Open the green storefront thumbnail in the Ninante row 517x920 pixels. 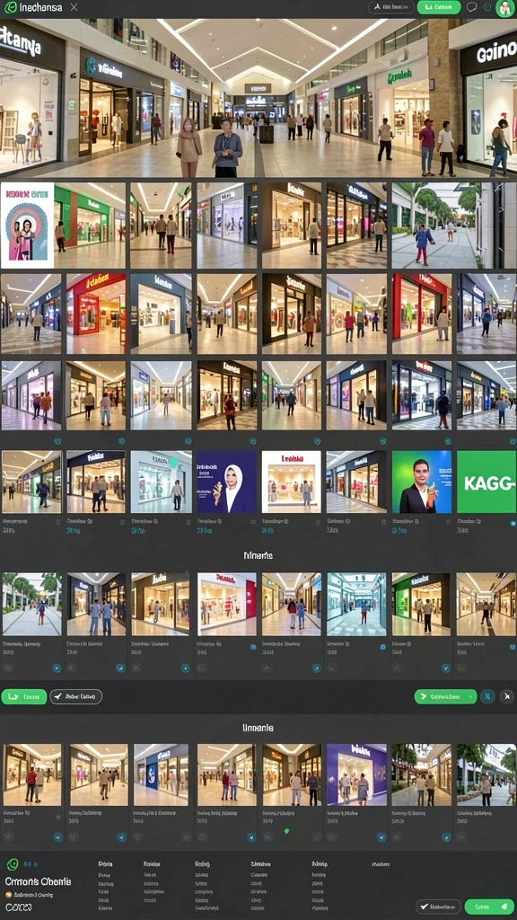421,605
